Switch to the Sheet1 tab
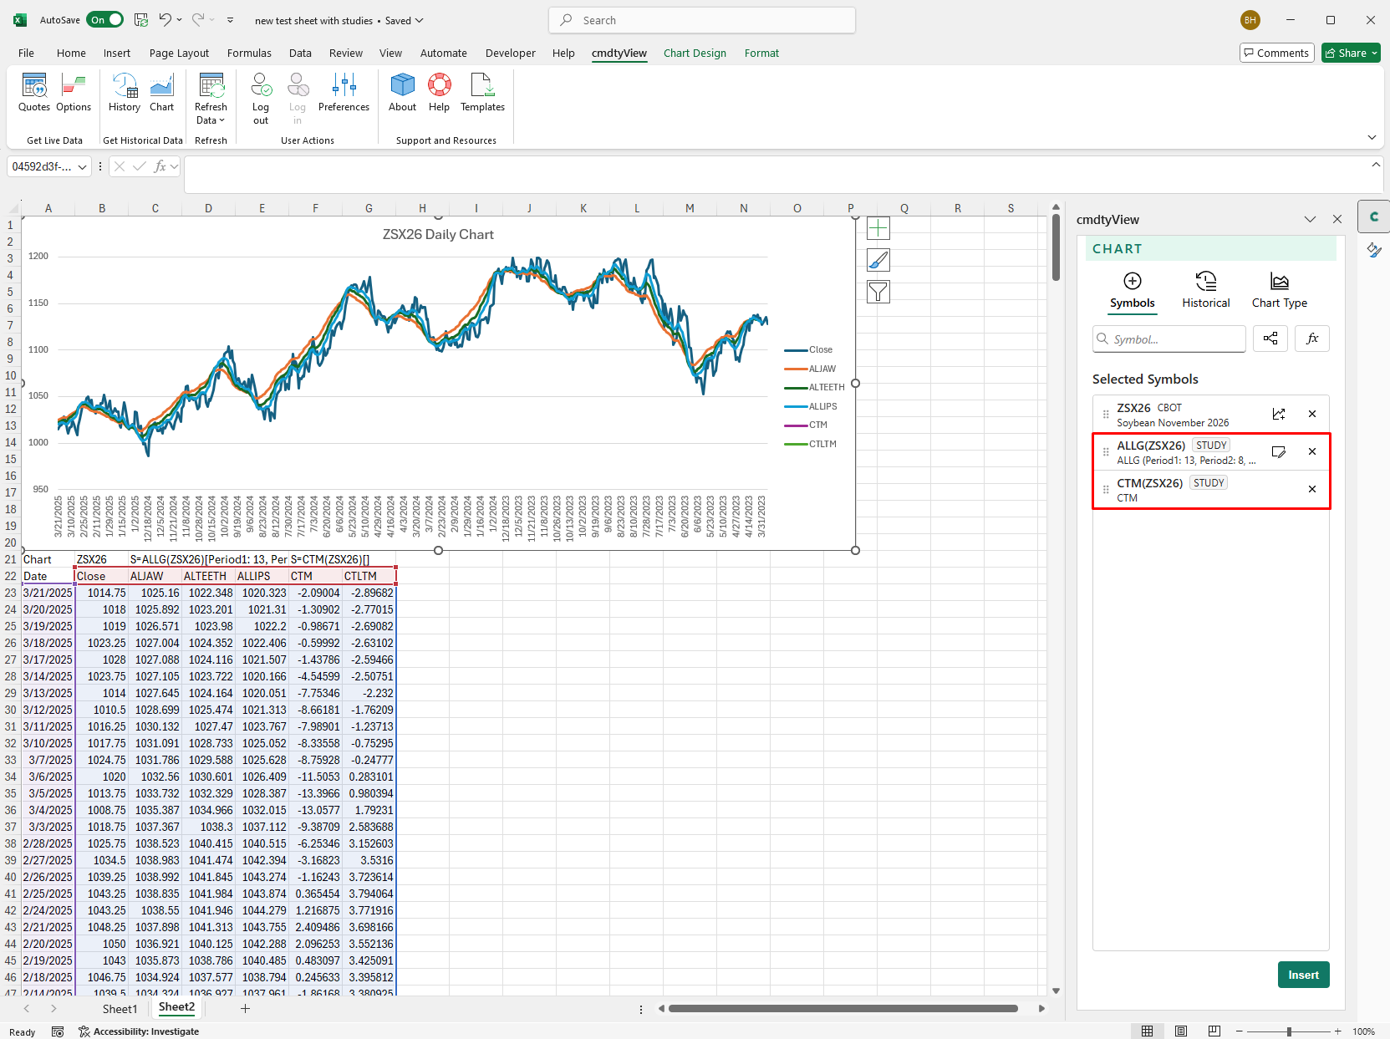1390x1039 pixels. tap(120, 1009)
